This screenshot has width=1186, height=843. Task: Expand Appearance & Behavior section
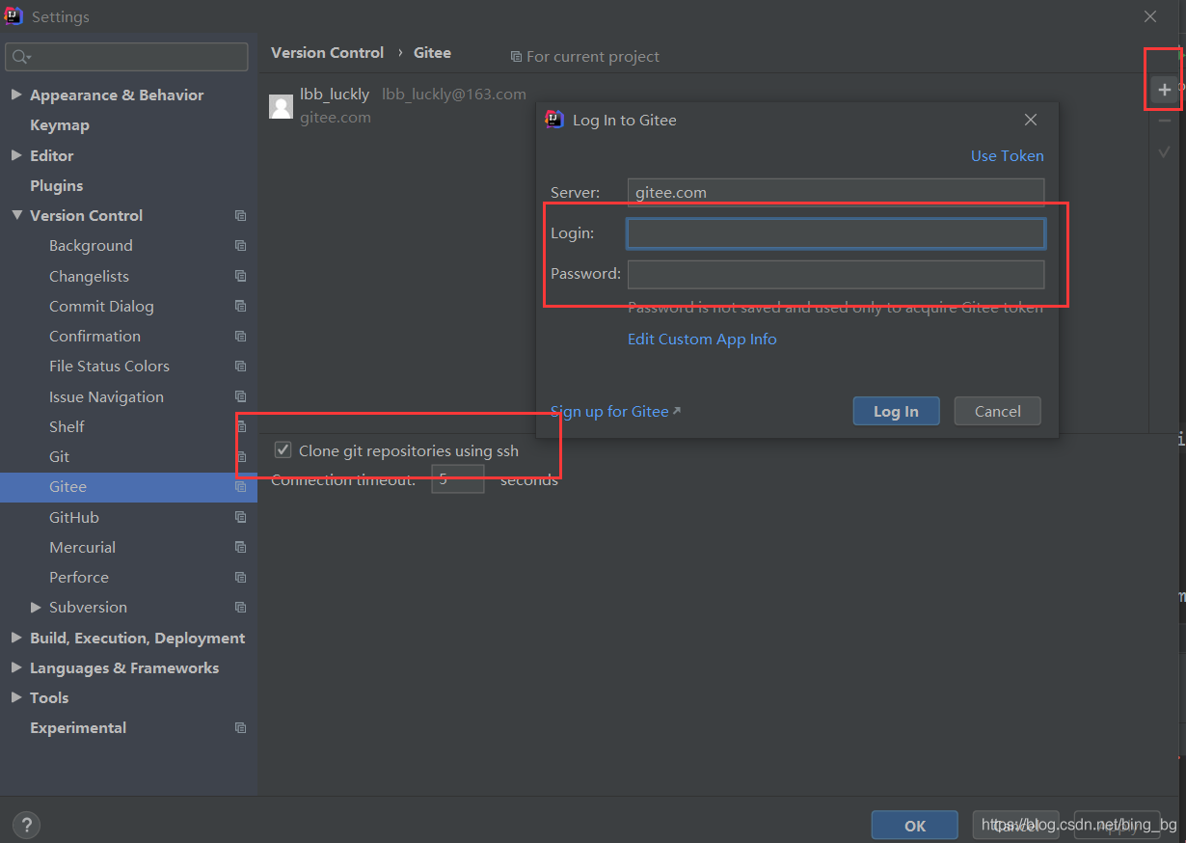point(16,95)
